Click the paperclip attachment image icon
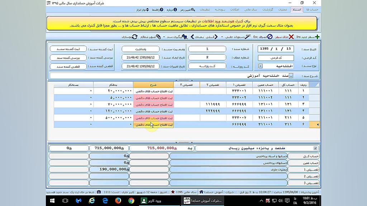367x206 pixels. (159, 37)
